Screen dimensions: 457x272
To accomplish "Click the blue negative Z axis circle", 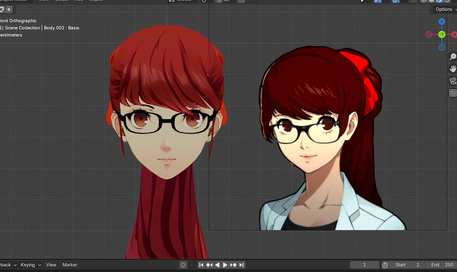I will [x=442, y=47].
